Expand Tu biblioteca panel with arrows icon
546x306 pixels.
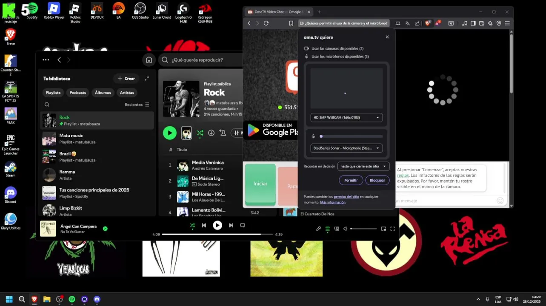tap(147, 79)
